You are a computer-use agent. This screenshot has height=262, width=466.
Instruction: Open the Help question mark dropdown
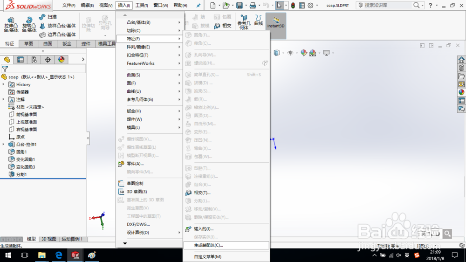tap(437, 5)
